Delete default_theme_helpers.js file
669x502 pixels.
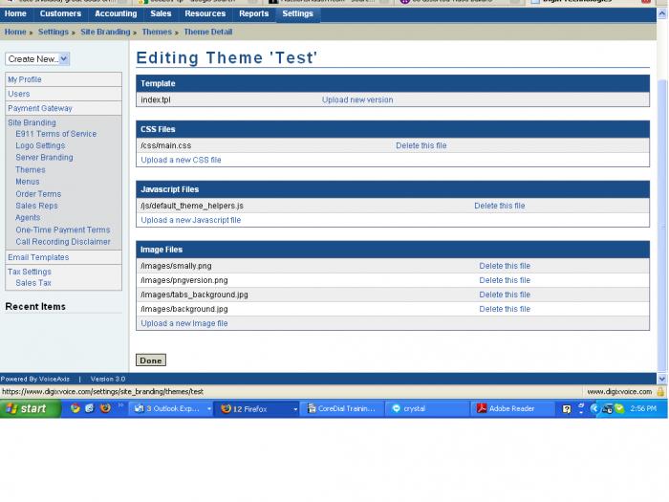click(x=500, y=206)
